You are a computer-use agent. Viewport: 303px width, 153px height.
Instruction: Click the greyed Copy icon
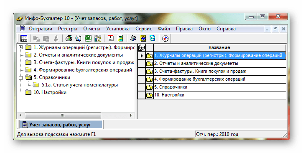pos(36,38)
